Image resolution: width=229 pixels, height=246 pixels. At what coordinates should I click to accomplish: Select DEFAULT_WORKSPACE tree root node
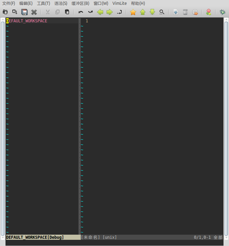tap(26, 21)
